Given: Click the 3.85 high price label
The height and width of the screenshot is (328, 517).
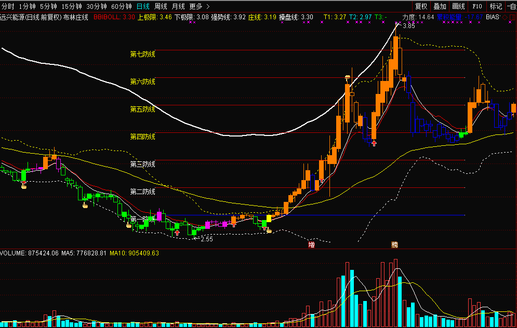Looking at the screenshot, I should (409, 25).
